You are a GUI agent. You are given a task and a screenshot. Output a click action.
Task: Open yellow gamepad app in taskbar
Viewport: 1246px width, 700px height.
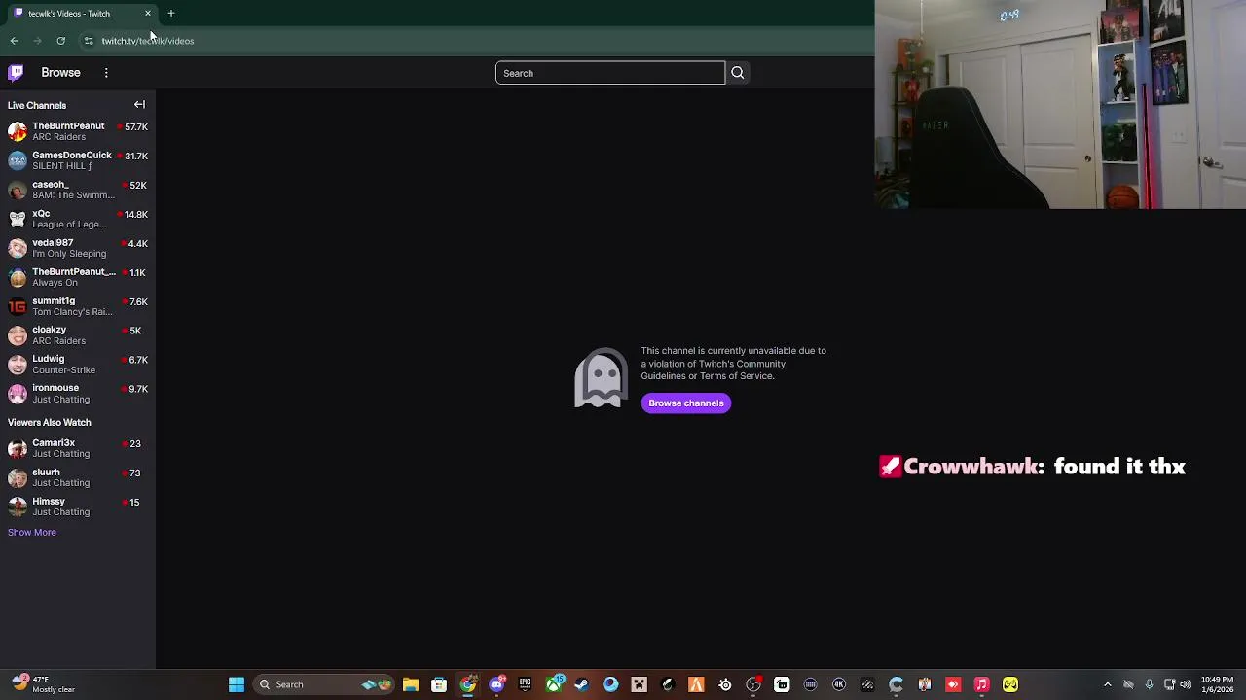[1010, 684]
